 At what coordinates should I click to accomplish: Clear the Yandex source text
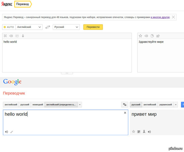(x=5, y=36)
